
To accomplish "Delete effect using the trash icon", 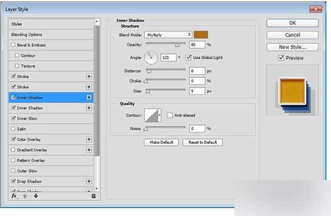I will [x=93, y=196].
